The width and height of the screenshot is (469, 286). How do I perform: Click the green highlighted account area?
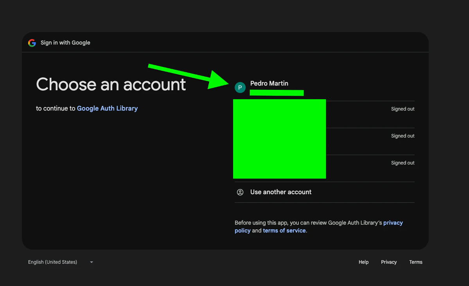click(279, 139)
